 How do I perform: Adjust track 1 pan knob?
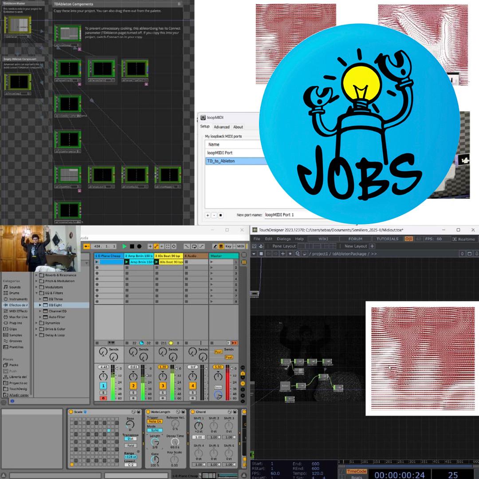pyautogui.click(x=103, y=376)
